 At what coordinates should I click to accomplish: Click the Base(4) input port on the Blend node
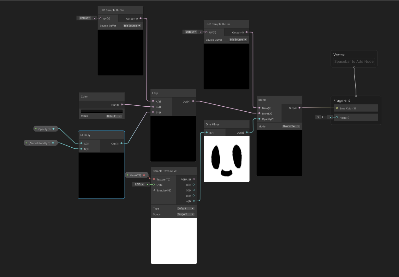[259, 108]
